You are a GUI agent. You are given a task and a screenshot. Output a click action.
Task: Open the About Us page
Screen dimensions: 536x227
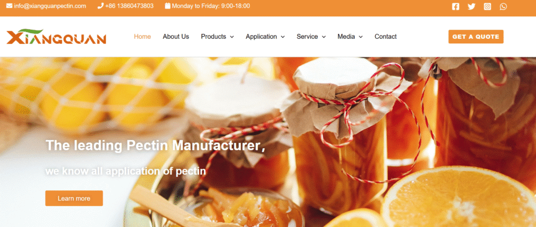click(175, 37)
